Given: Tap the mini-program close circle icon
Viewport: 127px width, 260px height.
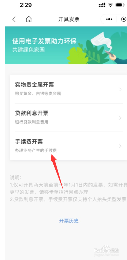Looking at the screenshot, I should (x=124, y=19).
